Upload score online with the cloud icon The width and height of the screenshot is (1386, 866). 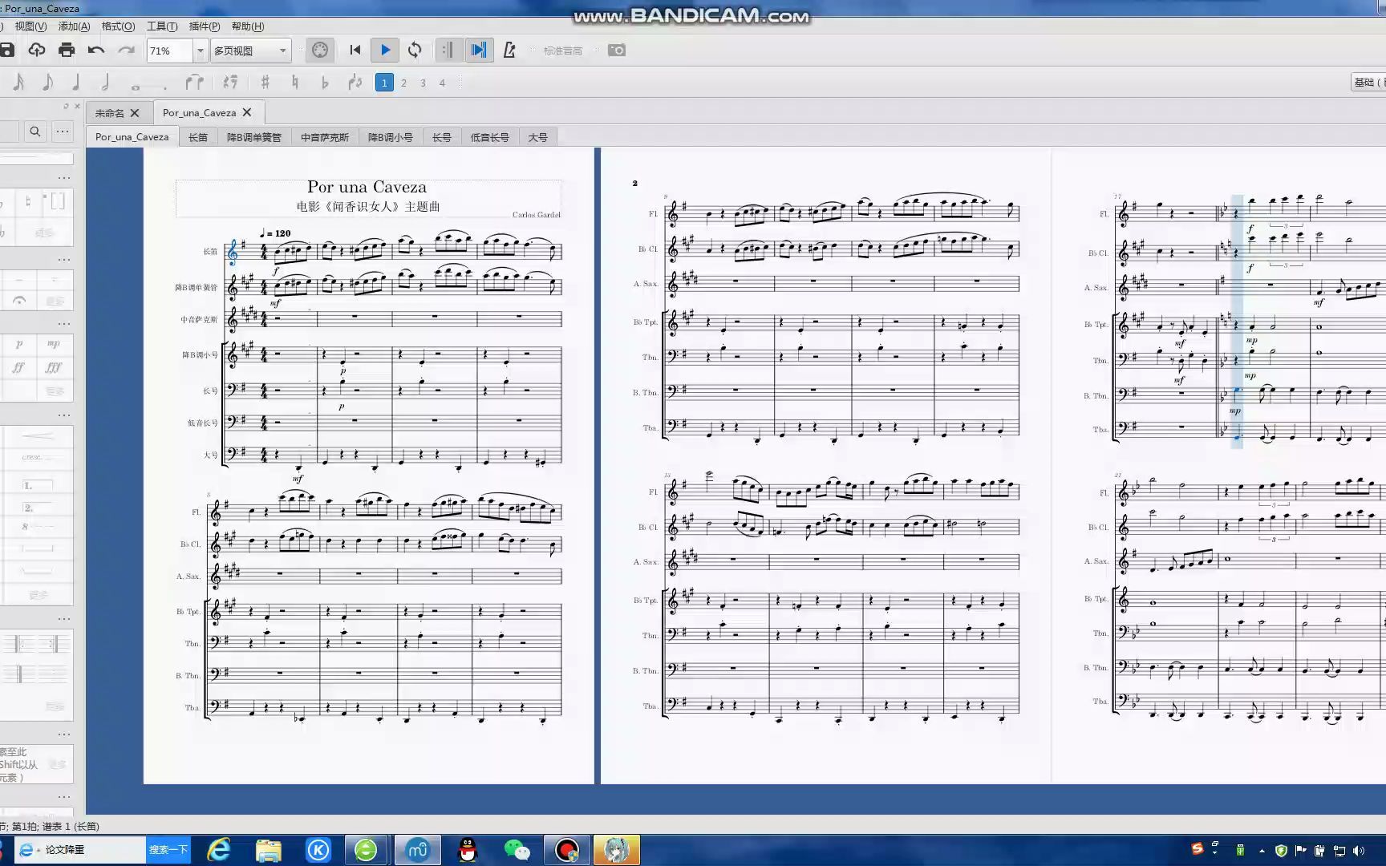point(37,50)
